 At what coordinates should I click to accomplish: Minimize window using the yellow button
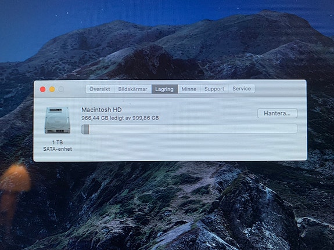click(x=52, y=89)
